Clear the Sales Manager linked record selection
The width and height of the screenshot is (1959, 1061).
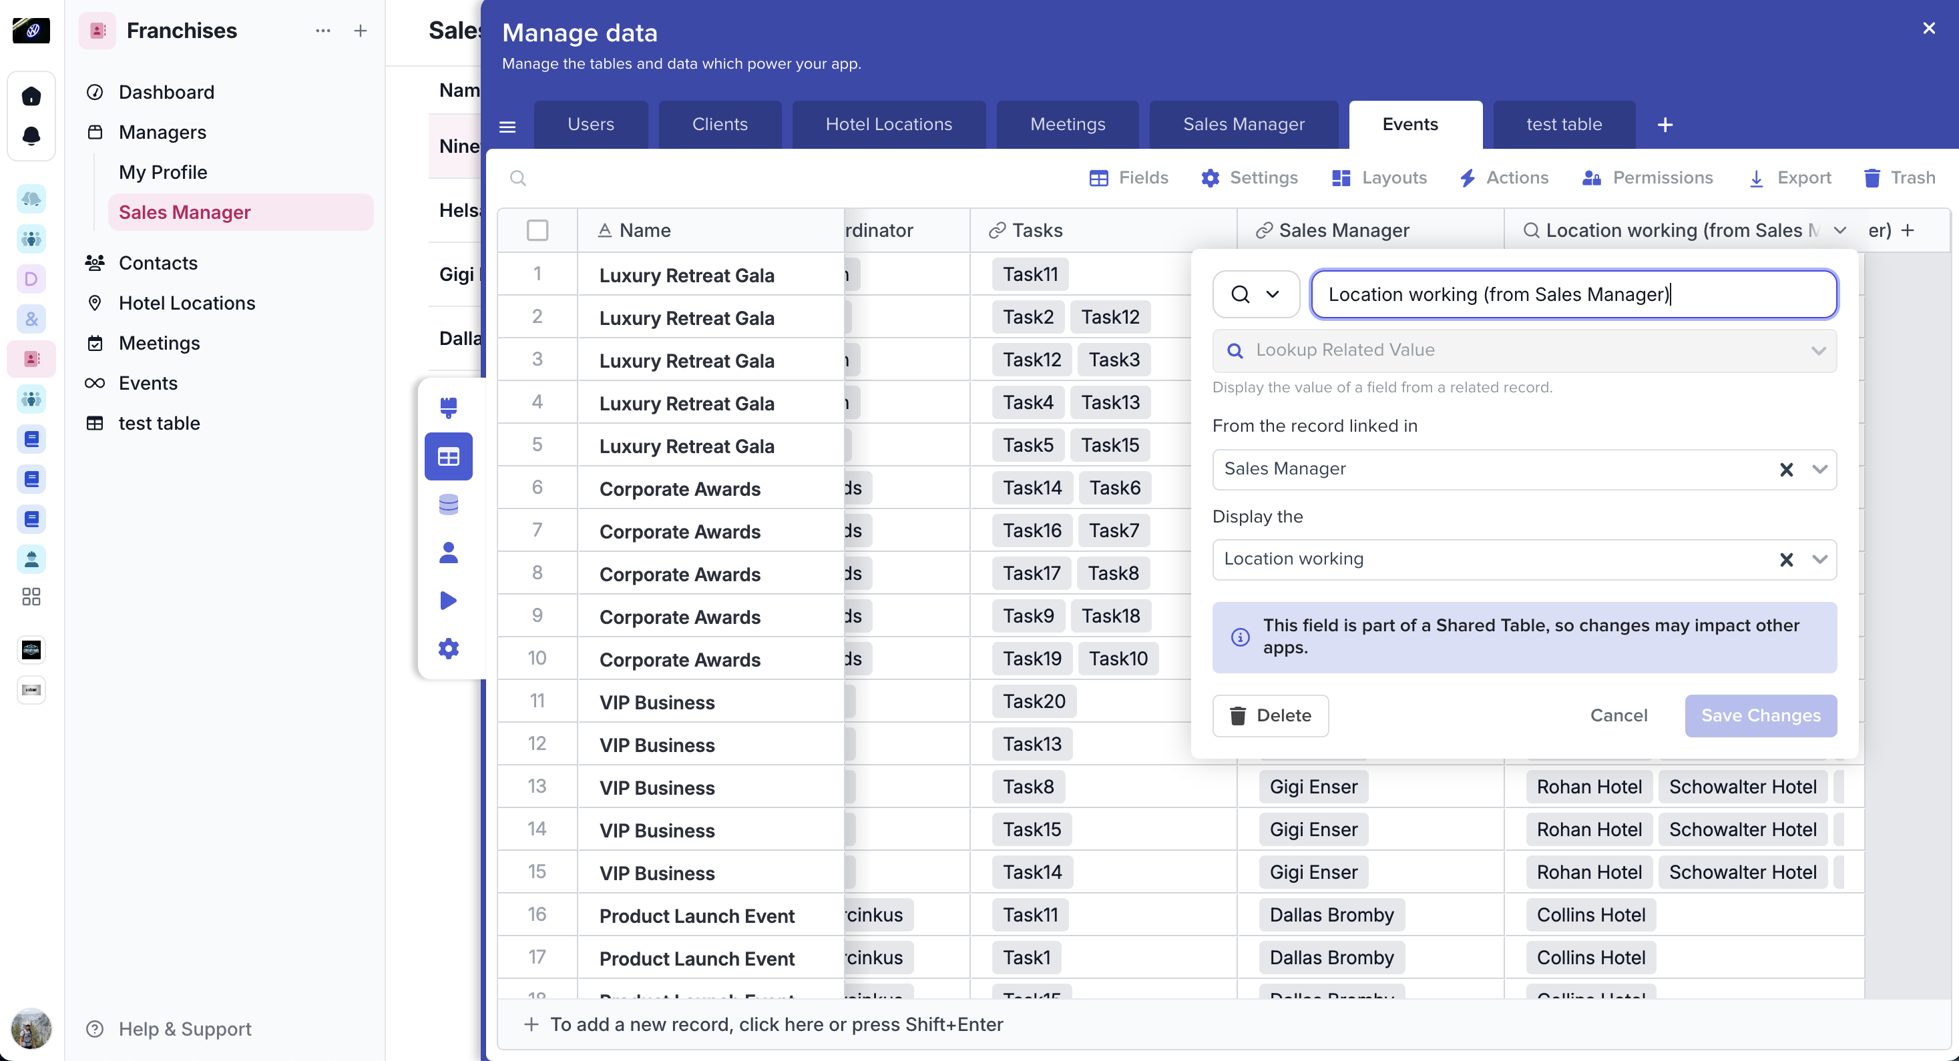click(1786, 470)
